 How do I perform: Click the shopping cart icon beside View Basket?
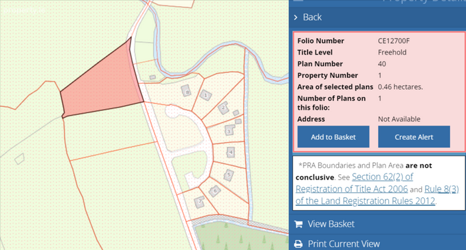(298, 224)
